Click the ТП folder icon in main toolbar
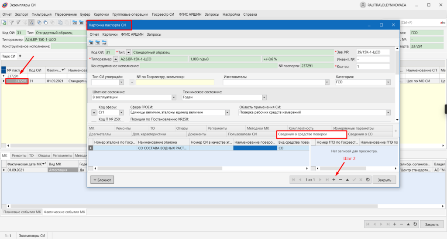 81,23
